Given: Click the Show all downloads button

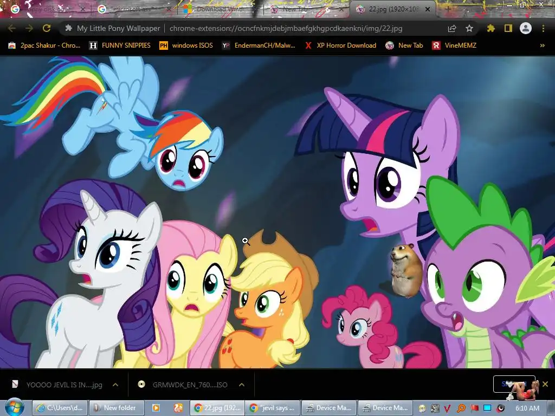Looking at the screenshot, I should tap(514, 384).
